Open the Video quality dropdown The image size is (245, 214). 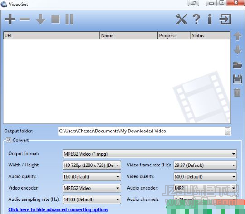205,176
